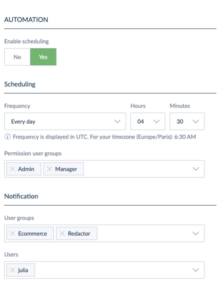Select the Every day frequency value
Image resolution: width=219 pixels, height=286 pixels.
pyautogui.click(x=23, y=122)
